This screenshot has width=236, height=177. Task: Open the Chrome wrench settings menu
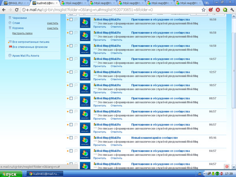(232, 10)
